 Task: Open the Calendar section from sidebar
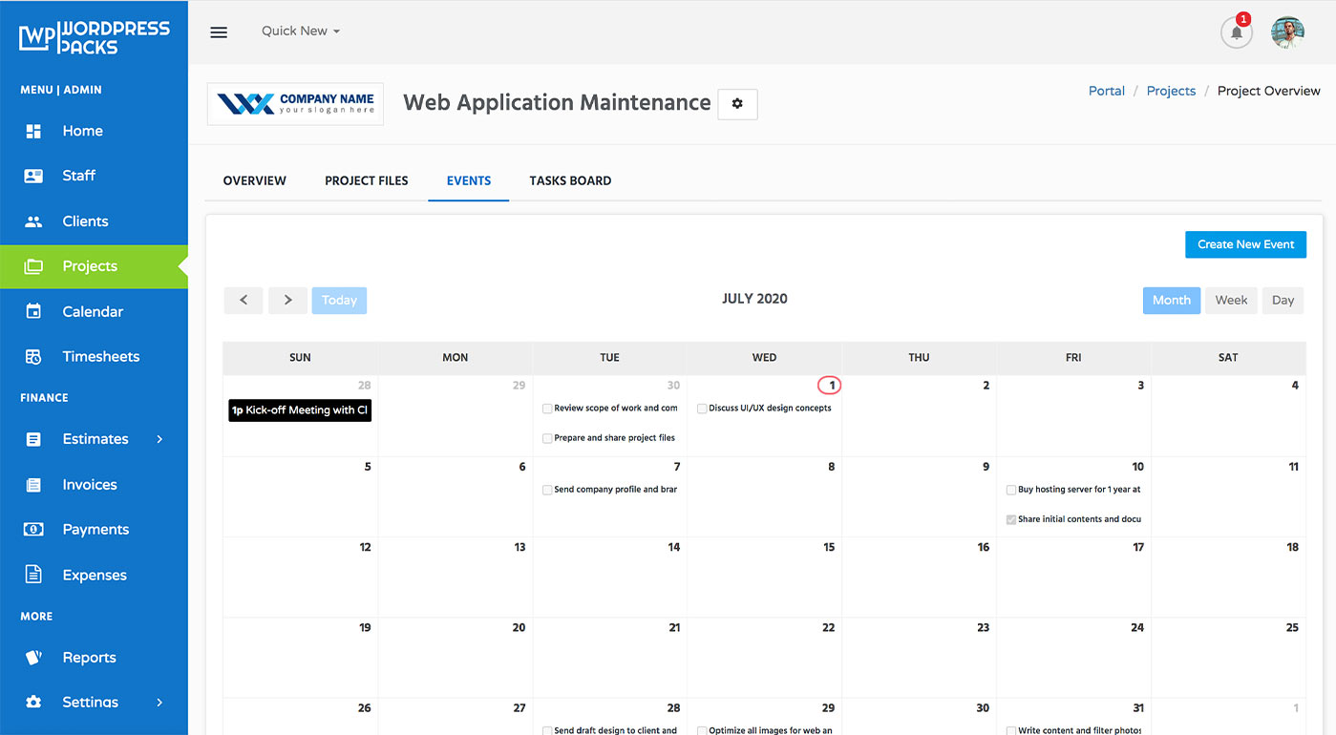click(x=93, y=310)
